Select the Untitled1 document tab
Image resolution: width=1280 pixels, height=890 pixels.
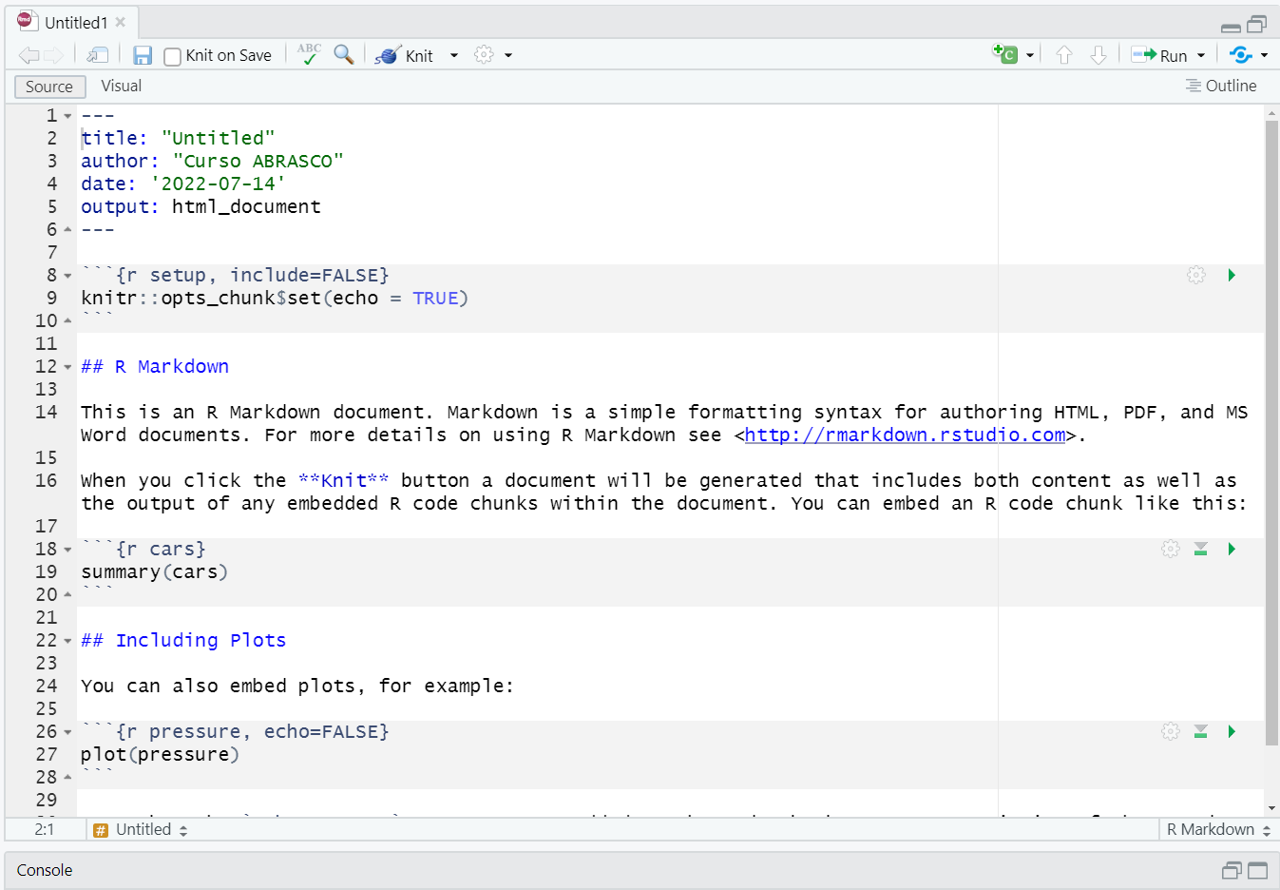click(76, 23)
